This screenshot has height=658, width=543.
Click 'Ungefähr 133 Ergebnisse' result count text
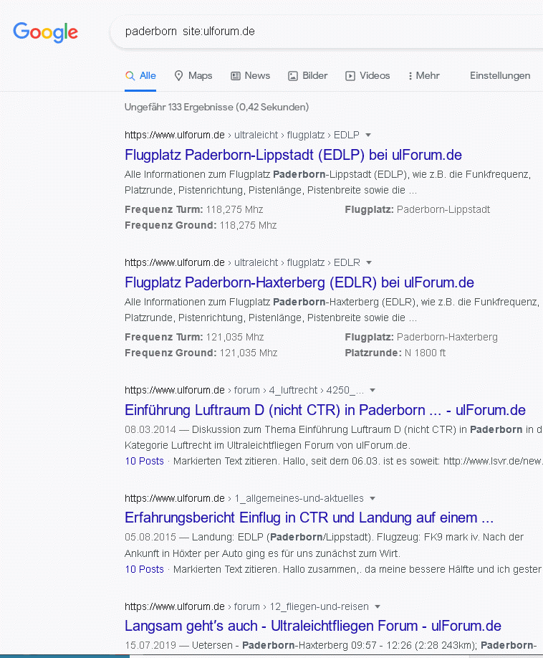click(x=217, y=108)
